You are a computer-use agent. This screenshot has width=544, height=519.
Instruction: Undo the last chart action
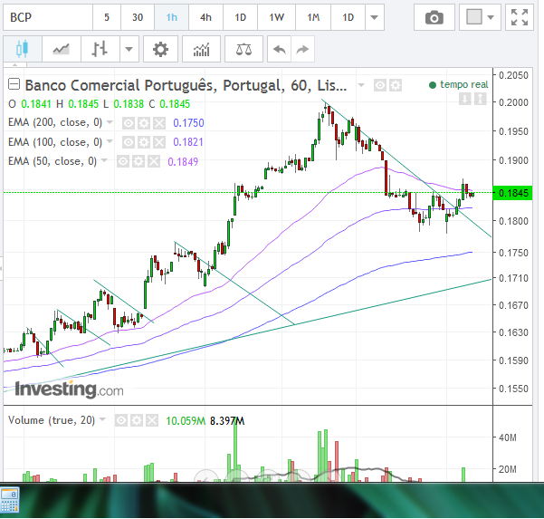click(280, 50)
